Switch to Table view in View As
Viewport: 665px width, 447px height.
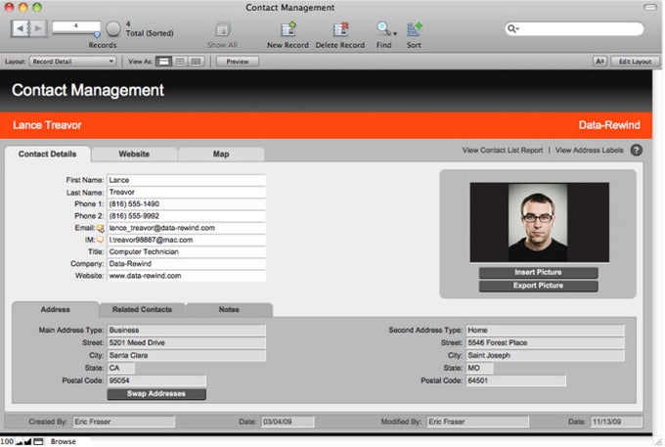coord(196,62)
